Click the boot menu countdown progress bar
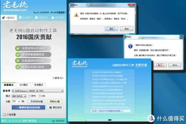The width and height of the screenshot is (186, 124). pyautogui.click(x=110, y=120)
